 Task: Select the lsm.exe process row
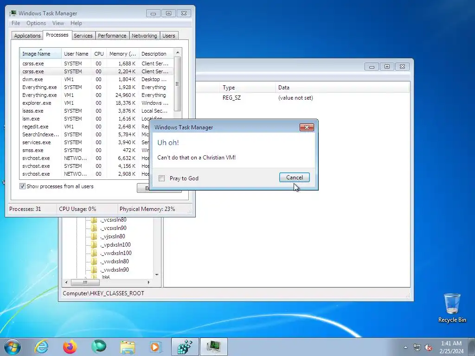[x=96, y=119]
